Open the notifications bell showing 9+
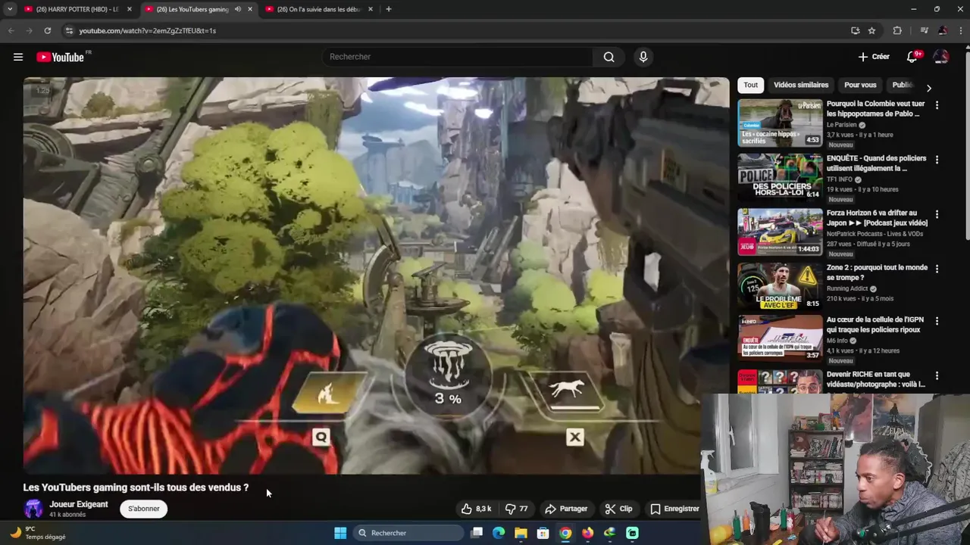 (912, 57)
